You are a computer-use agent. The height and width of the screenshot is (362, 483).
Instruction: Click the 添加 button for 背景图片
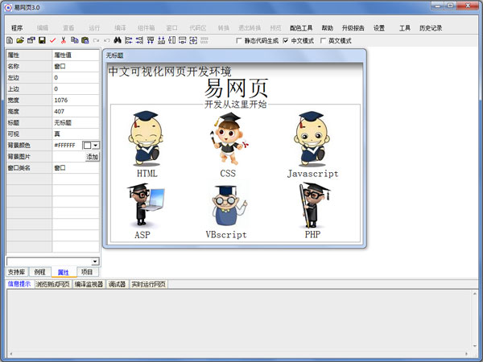[x=92, y=157]
